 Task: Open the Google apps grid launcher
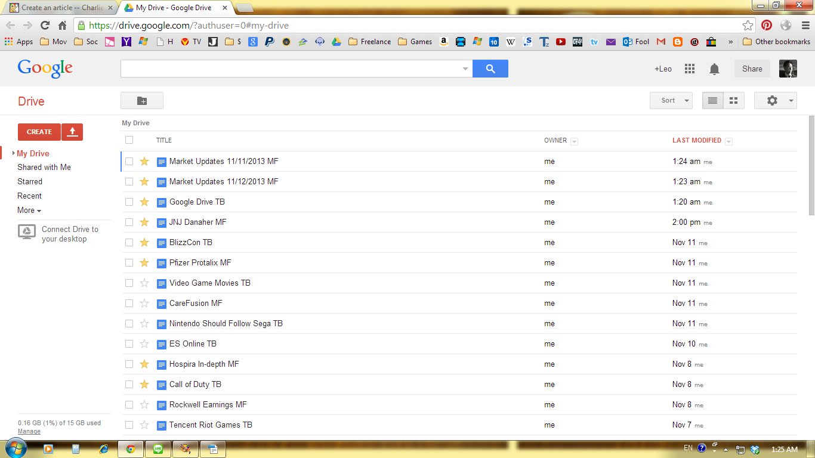[690, 69]
